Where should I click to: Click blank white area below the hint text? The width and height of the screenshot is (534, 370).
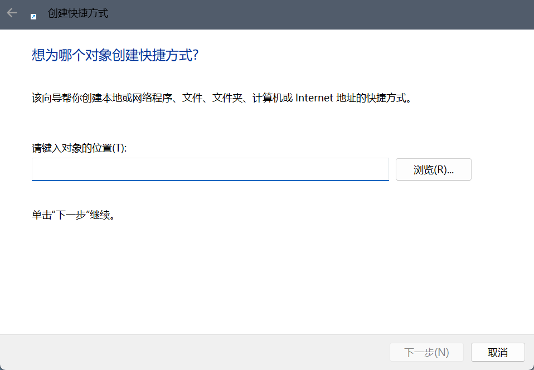click(x=251, y=273)
